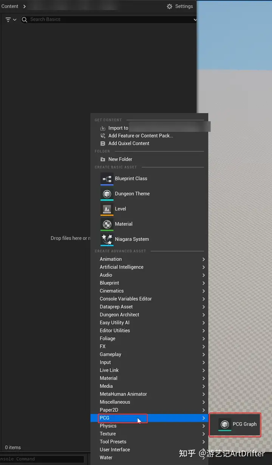
Task: Click the 0 items status text
Action: point(13,448)
